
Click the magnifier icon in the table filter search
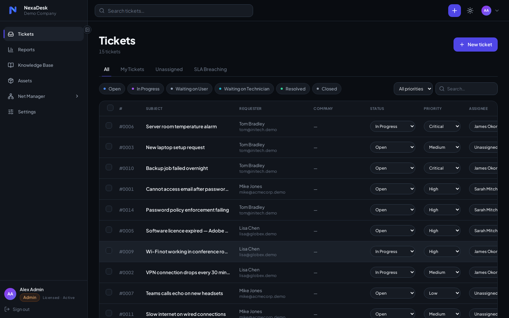[442, 89]
